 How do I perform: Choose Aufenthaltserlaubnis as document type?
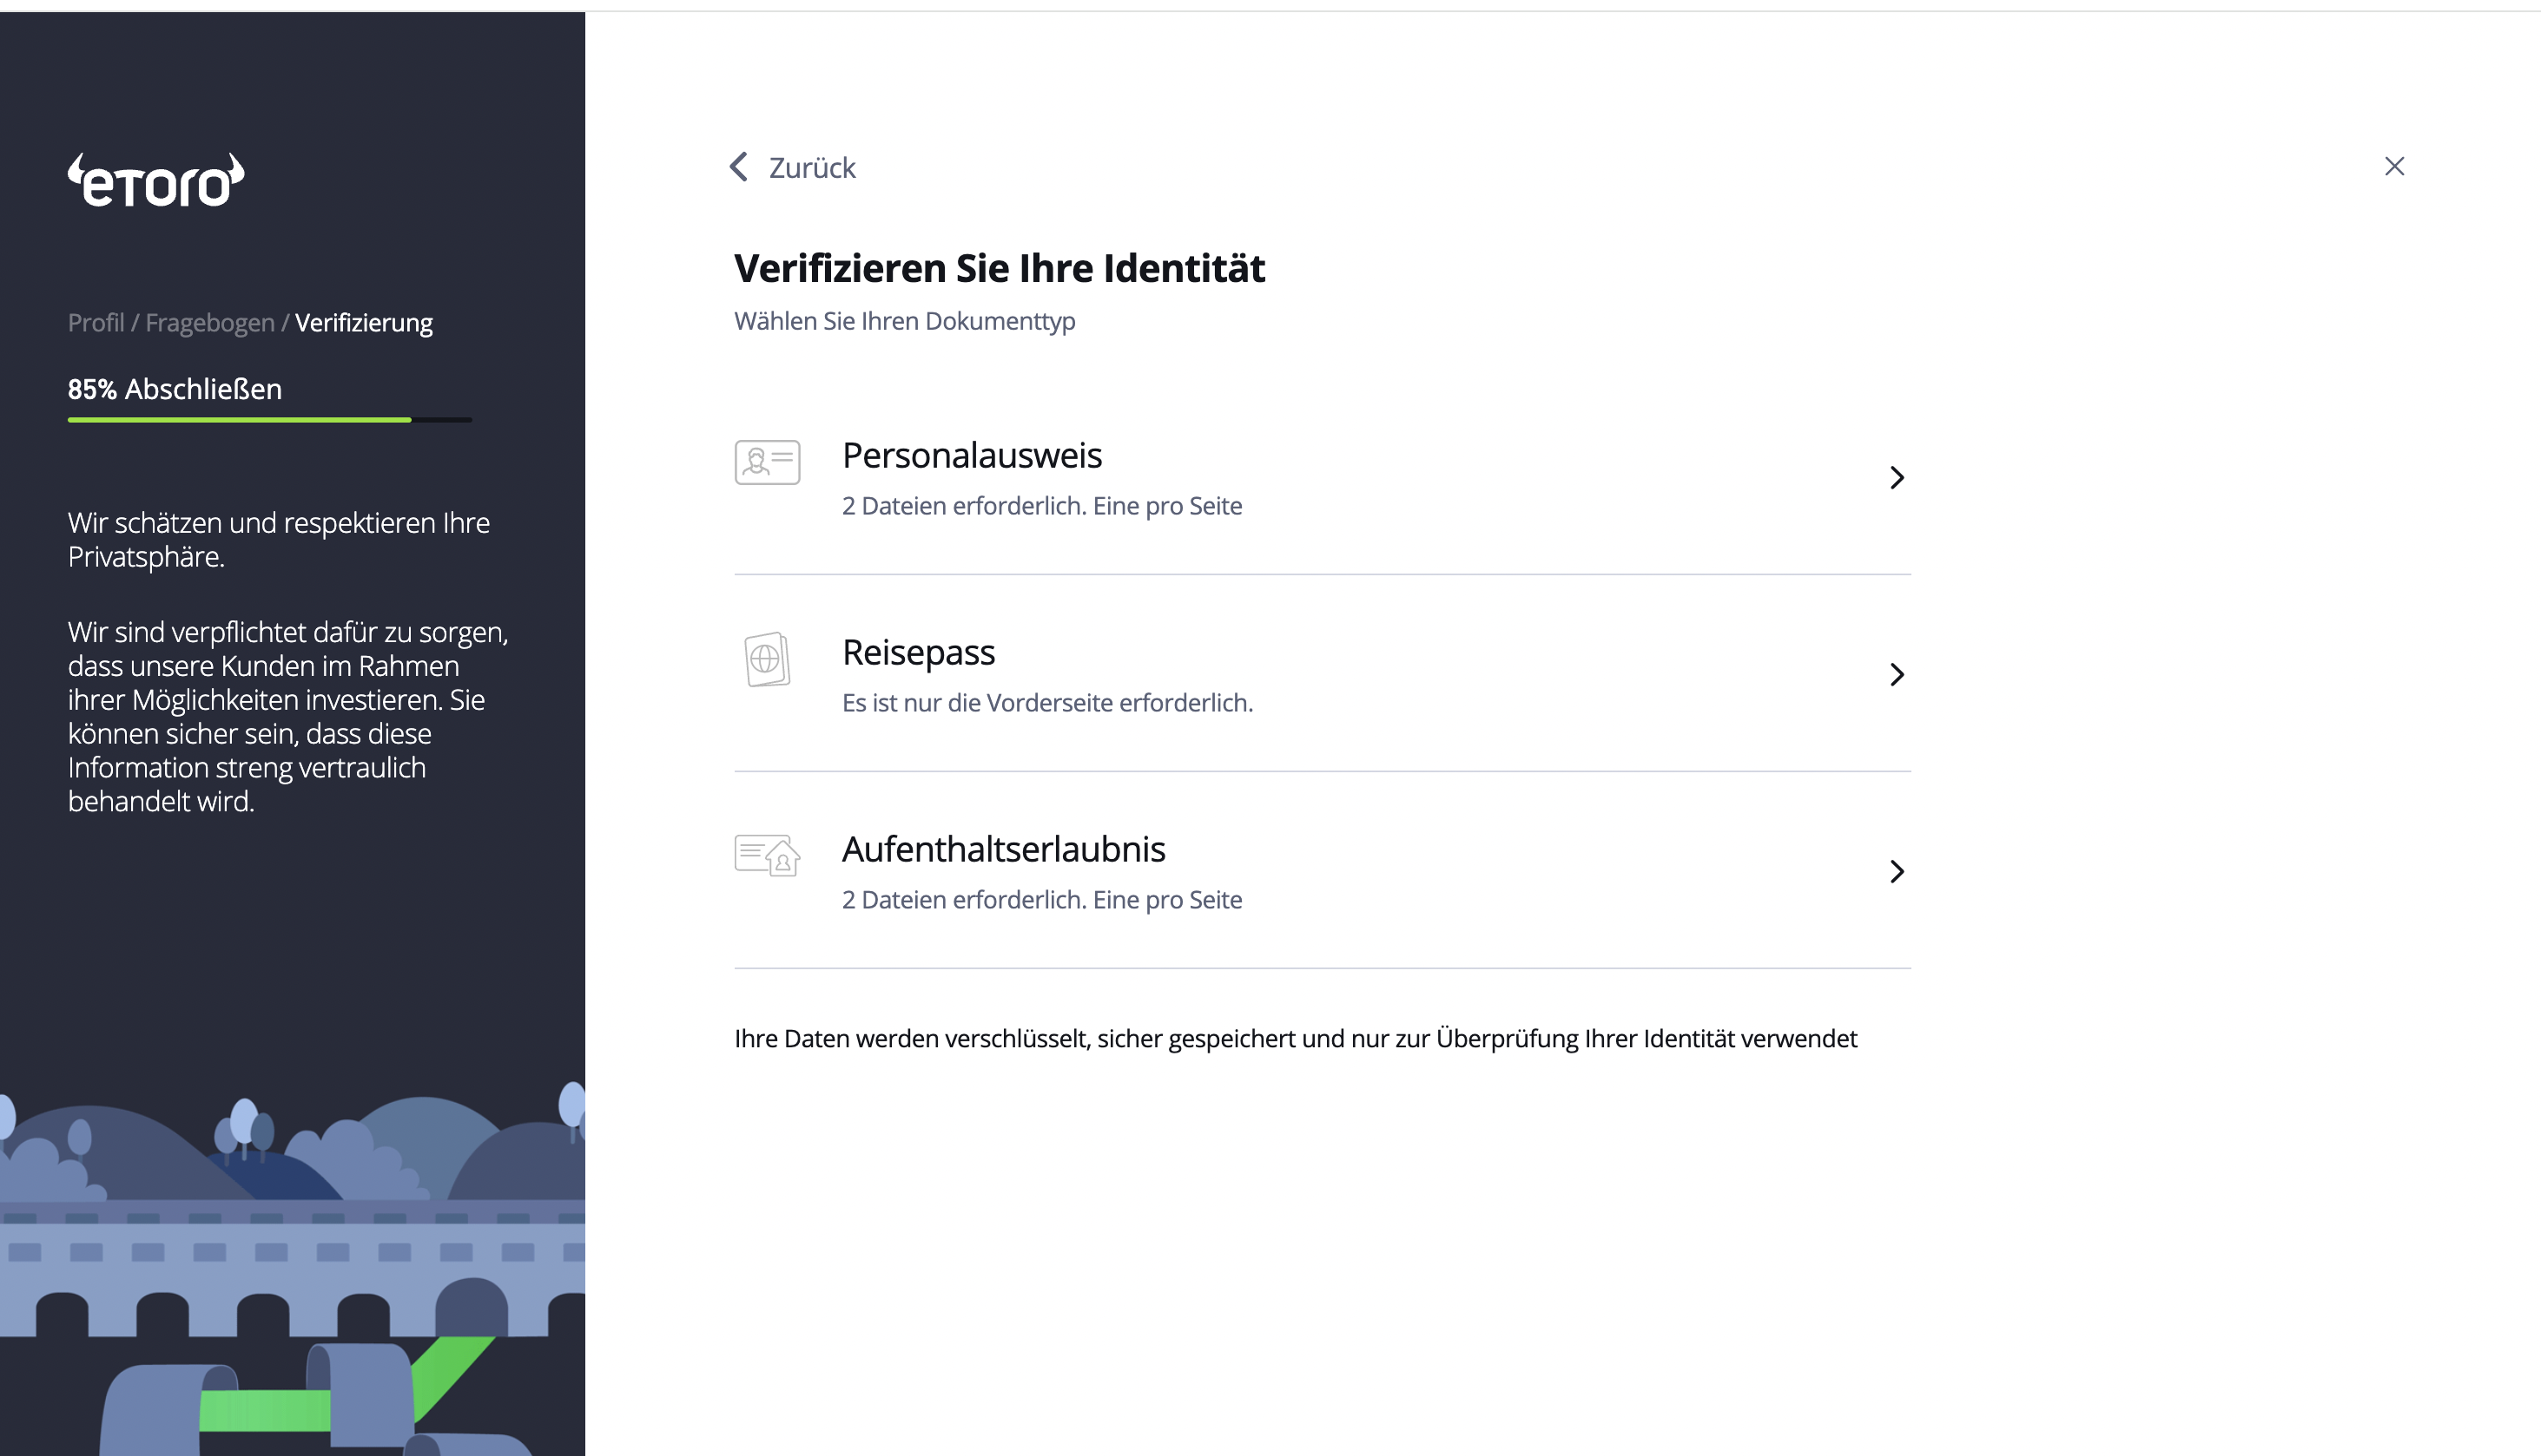coord(1004,850)
